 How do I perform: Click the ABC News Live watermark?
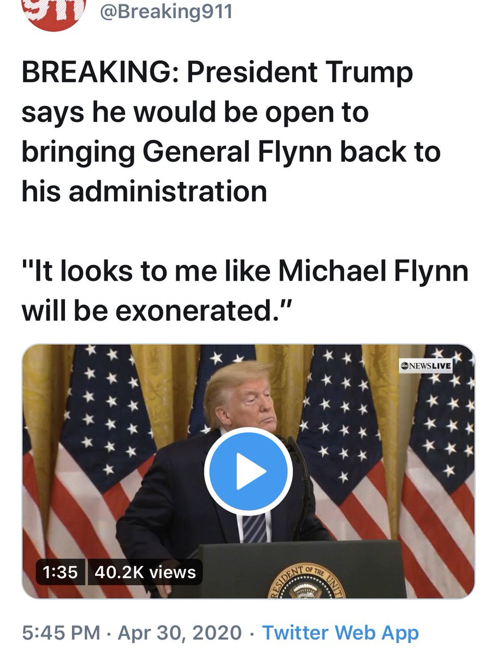point(426,366)
